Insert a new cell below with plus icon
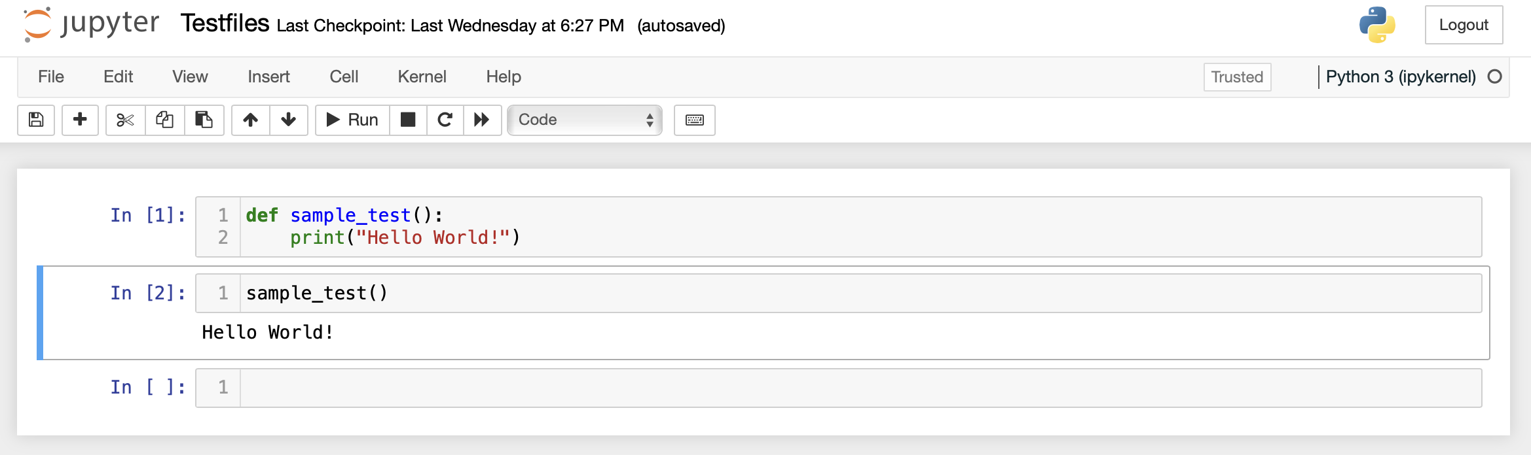The height and width of the screenshot is (455, 1531). [80, 120]
